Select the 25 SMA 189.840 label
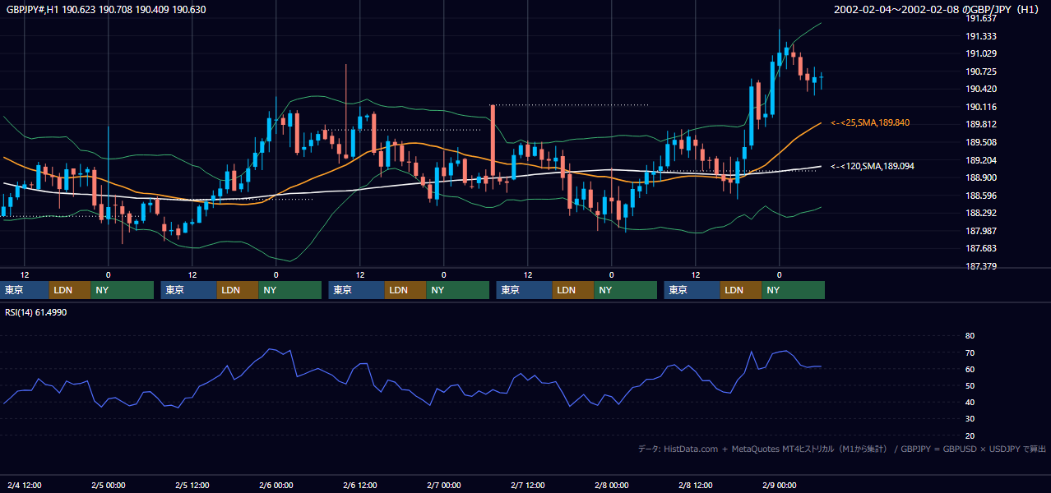The height and width of the screenshot is (493, 1051). (870, 122)
